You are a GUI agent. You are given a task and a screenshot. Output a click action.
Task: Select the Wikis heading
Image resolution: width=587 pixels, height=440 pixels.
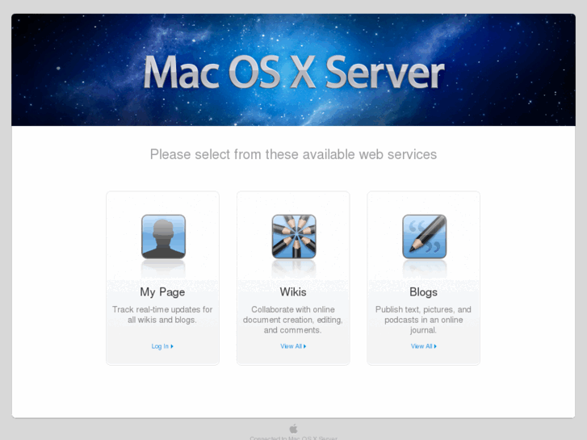point(293,292)
